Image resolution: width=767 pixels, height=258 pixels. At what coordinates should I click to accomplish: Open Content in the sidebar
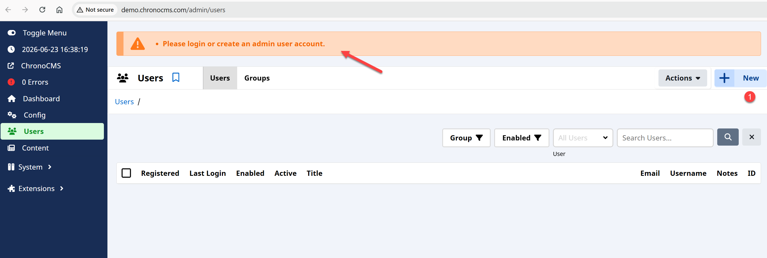35,148
